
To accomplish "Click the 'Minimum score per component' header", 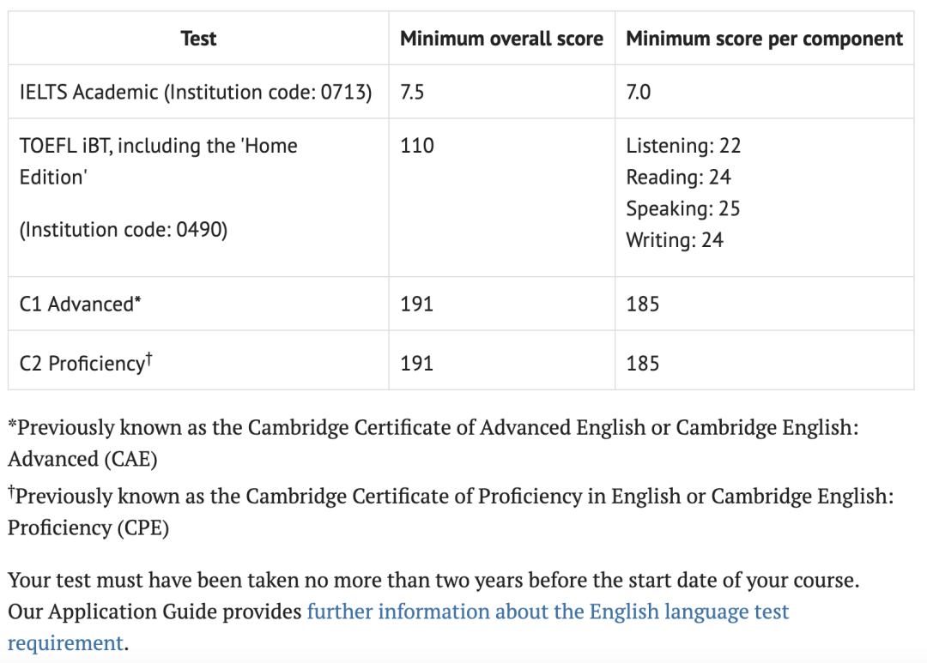I will pyautogui.click(x=764, y=39).
